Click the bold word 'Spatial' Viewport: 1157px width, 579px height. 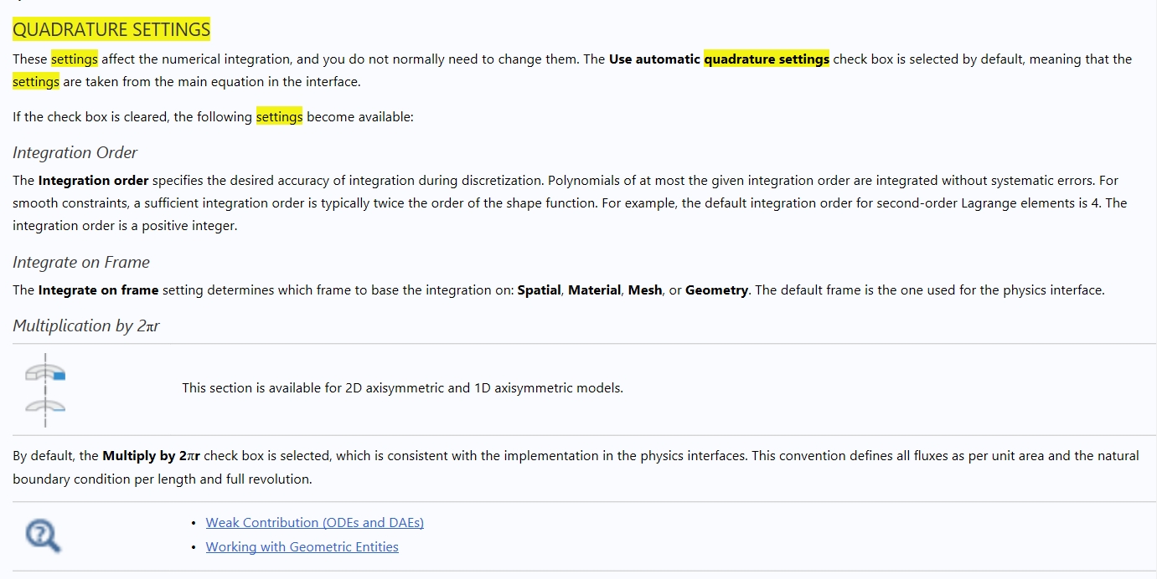click(x=539, y=290)
